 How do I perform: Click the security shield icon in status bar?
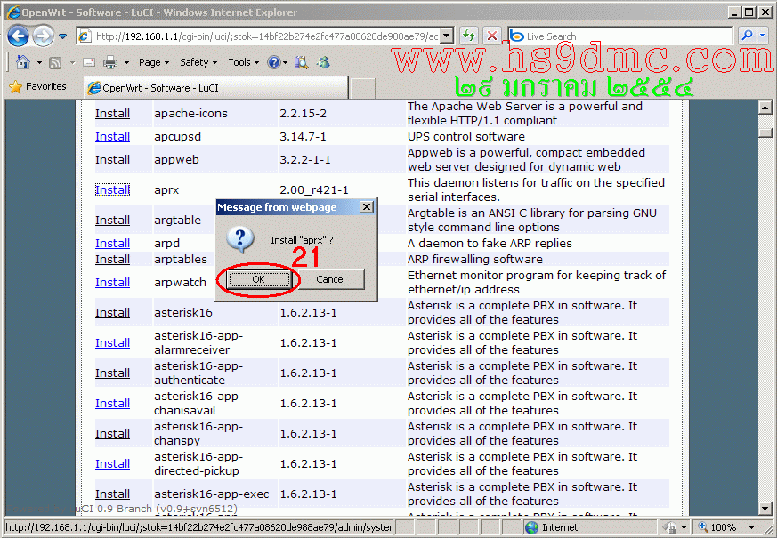(669, 527)
